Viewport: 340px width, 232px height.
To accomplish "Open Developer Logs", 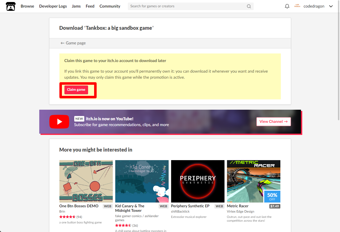I will click(53, 6).
